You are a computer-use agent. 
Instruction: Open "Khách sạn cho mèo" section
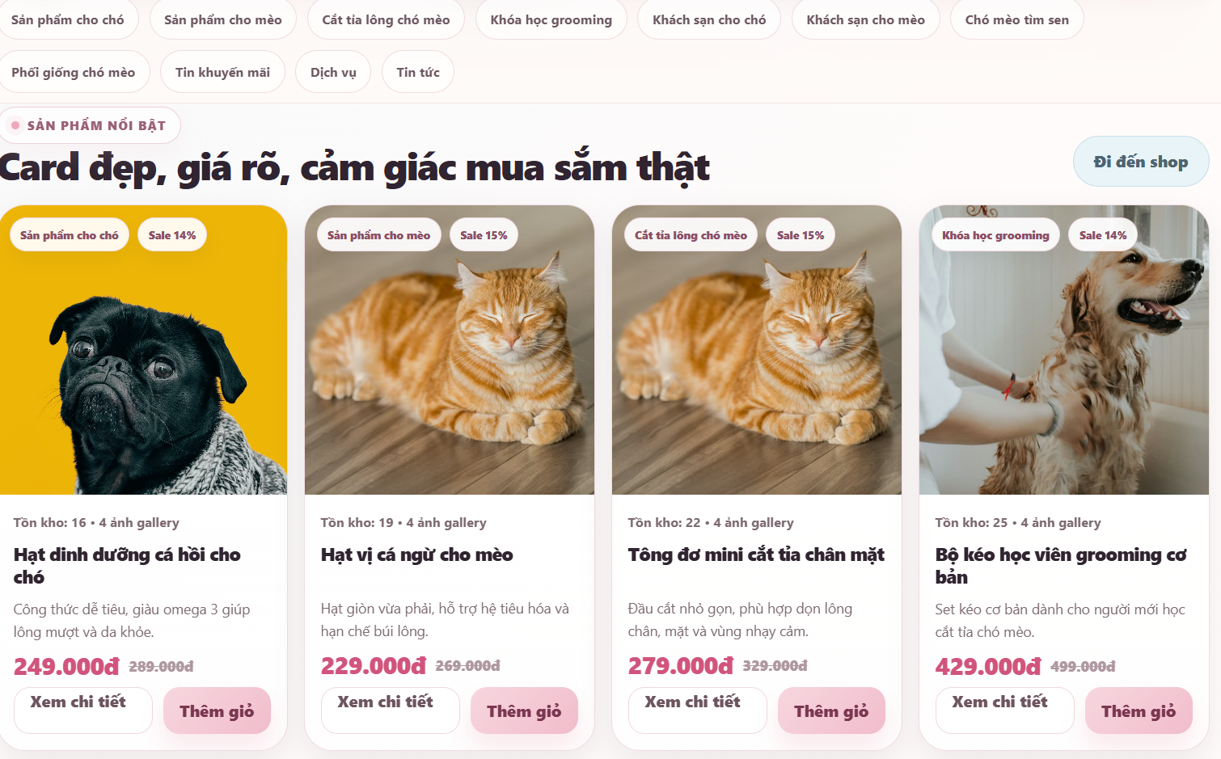865,19
